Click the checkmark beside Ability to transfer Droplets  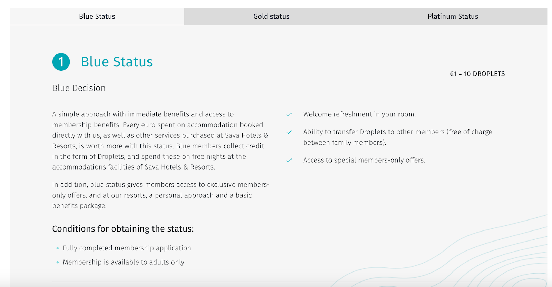[x=289, y=132]
